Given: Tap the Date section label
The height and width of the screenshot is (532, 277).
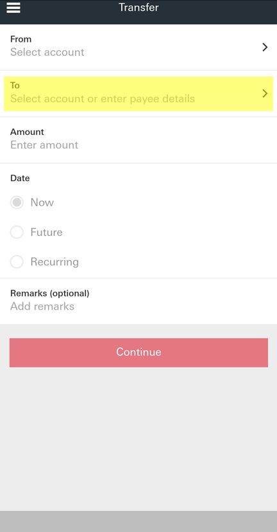Looking at the screenshot, I should point(20,178).
